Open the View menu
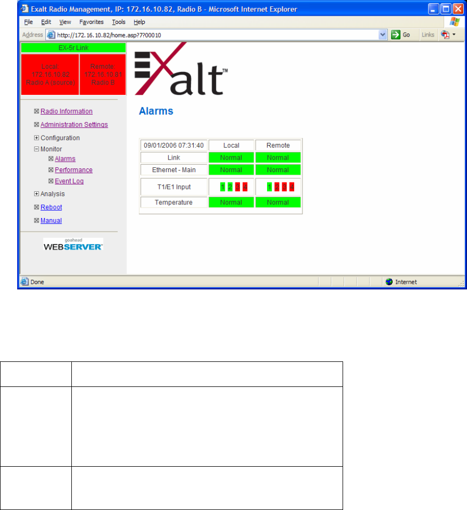This screenshot has height=510, width=467. [65, 22]
